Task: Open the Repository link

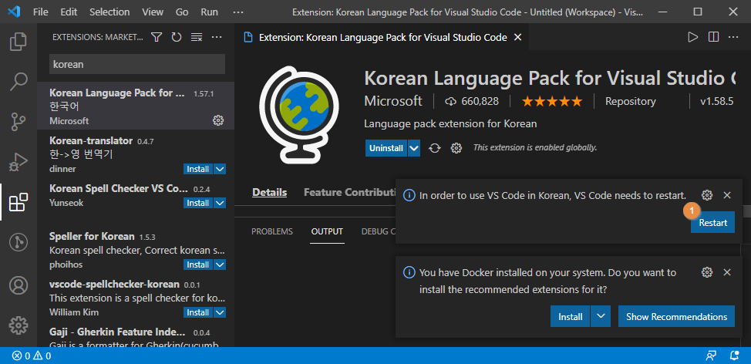Action: coord(630,102)
